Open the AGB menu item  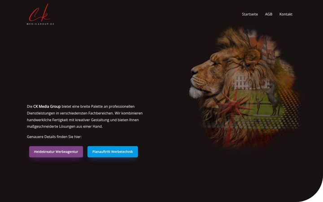click(269, 14)
